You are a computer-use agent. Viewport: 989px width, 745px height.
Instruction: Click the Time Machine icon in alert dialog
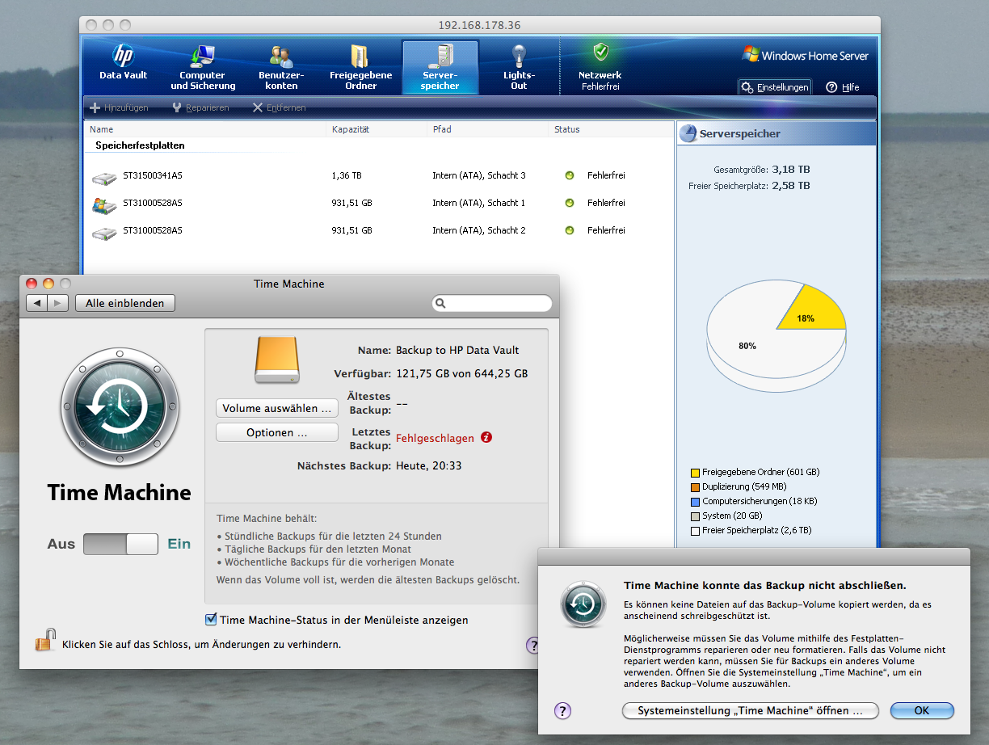tap(584, 603)
